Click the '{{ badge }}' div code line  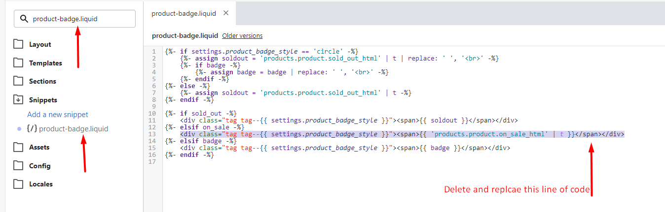(x=345, y=148)
